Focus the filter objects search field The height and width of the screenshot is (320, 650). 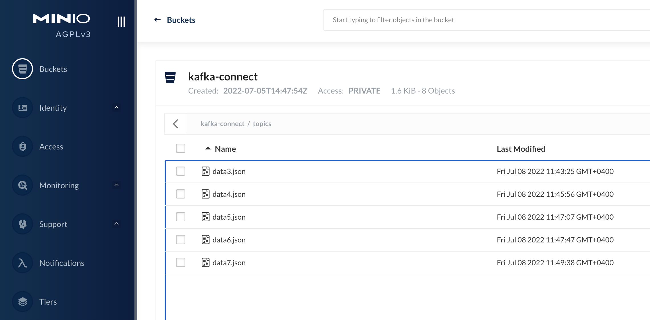tap(487, 20)
